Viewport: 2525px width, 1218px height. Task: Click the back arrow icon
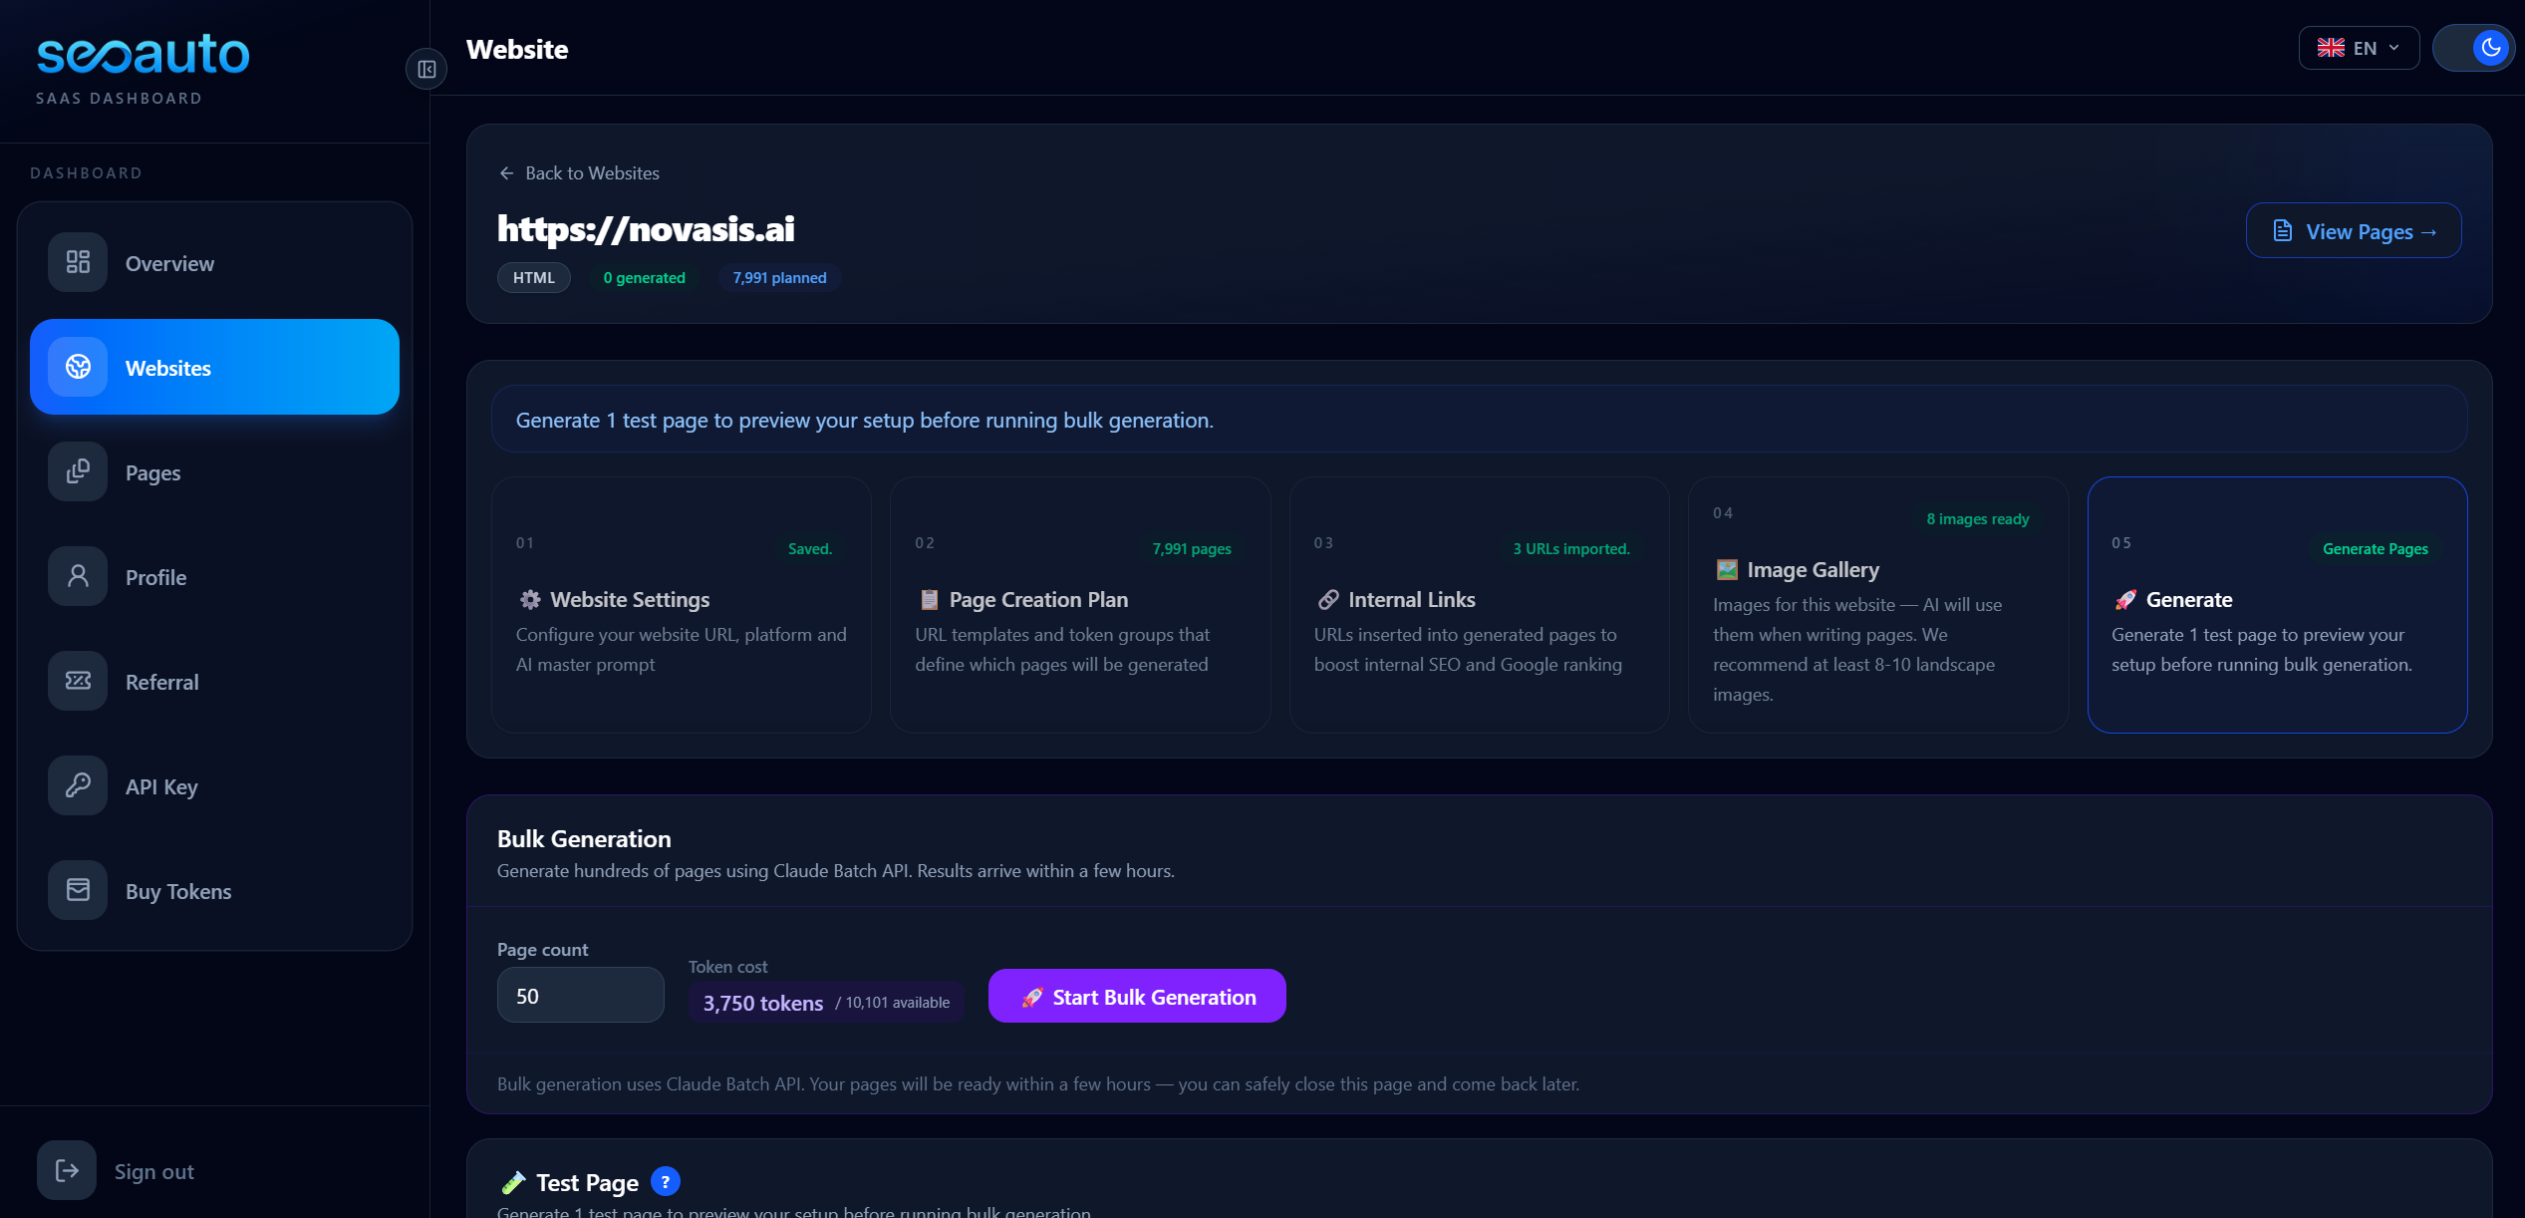[506, 173]
